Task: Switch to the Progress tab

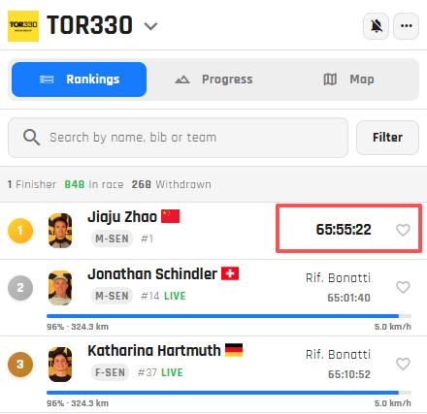Action: [x=213, y=80]
